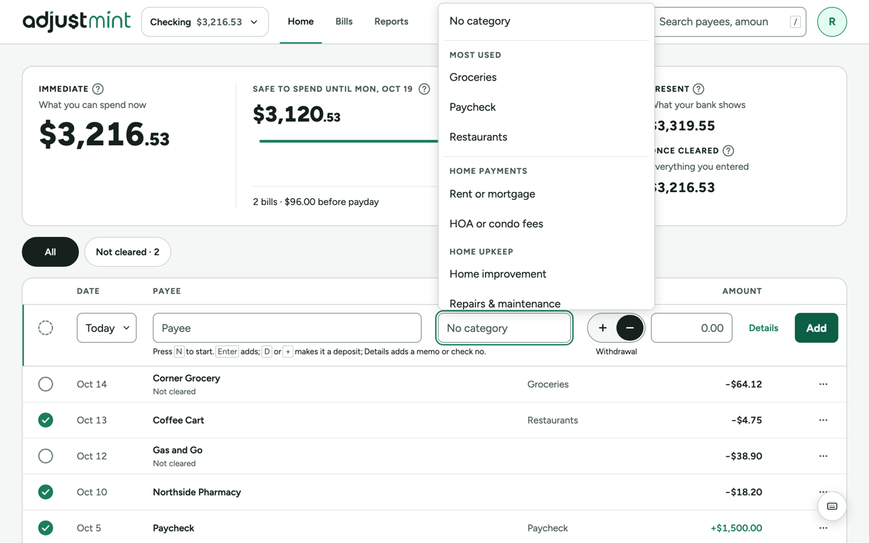The image size is (869, 543).
Task: Choose No category from the list
Action: pos(547,21)
